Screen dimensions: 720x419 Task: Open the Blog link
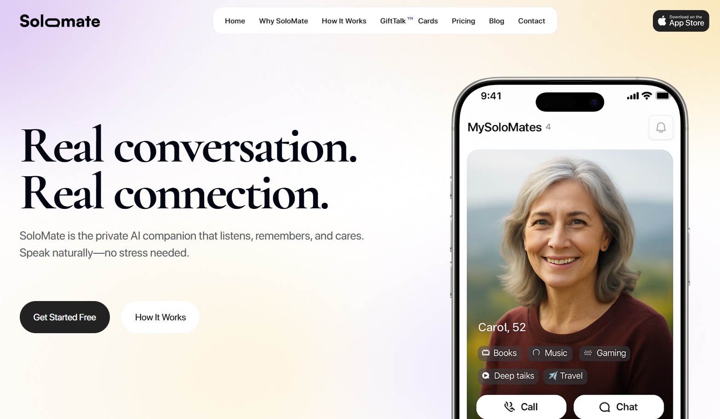(497, 21)
